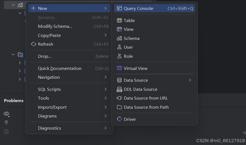Click the DDL Data Source icon
Image resolution: width=246 pixels, height=145 pixels.
[x=119, y=89]
